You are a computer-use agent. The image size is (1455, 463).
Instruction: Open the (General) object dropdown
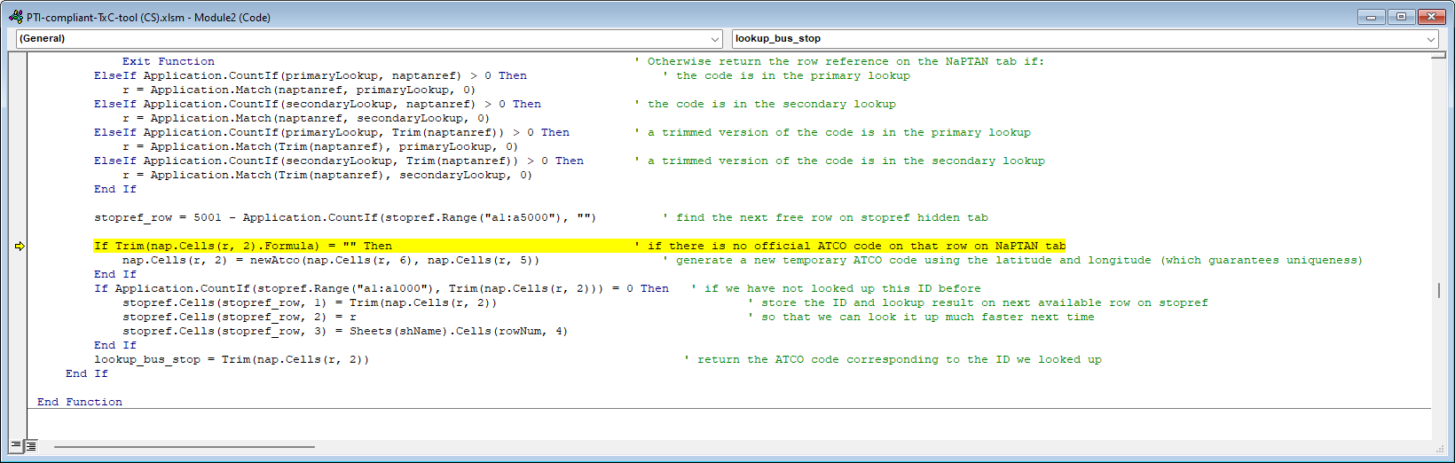(x=715, y=39)
